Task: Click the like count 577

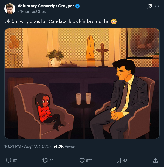Action: click(x=89, y=160)
